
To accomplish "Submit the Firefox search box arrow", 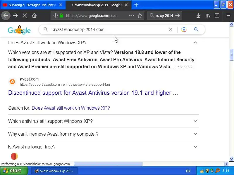I will point(178,15).
